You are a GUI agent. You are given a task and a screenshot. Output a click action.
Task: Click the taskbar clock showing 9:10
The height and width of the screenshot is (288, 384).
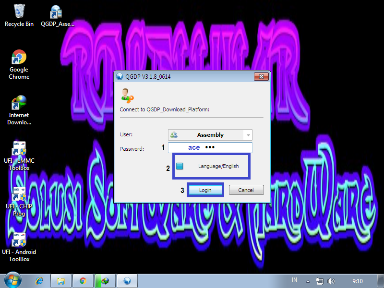pos(358,281)
